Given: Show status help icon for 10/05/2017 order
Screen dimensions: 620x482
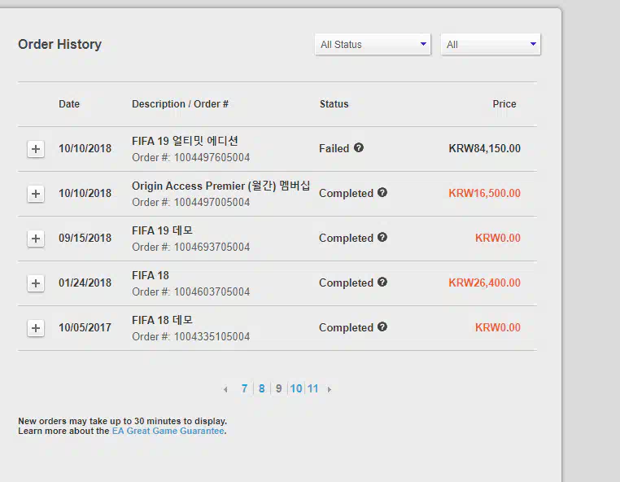Looking at the screenshot, I should [x=382, y=326].
